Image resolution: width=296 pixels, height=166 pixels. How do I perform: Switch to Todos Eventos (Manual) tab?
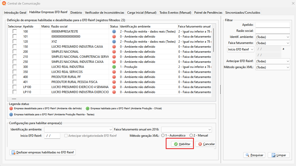point(175,13)
